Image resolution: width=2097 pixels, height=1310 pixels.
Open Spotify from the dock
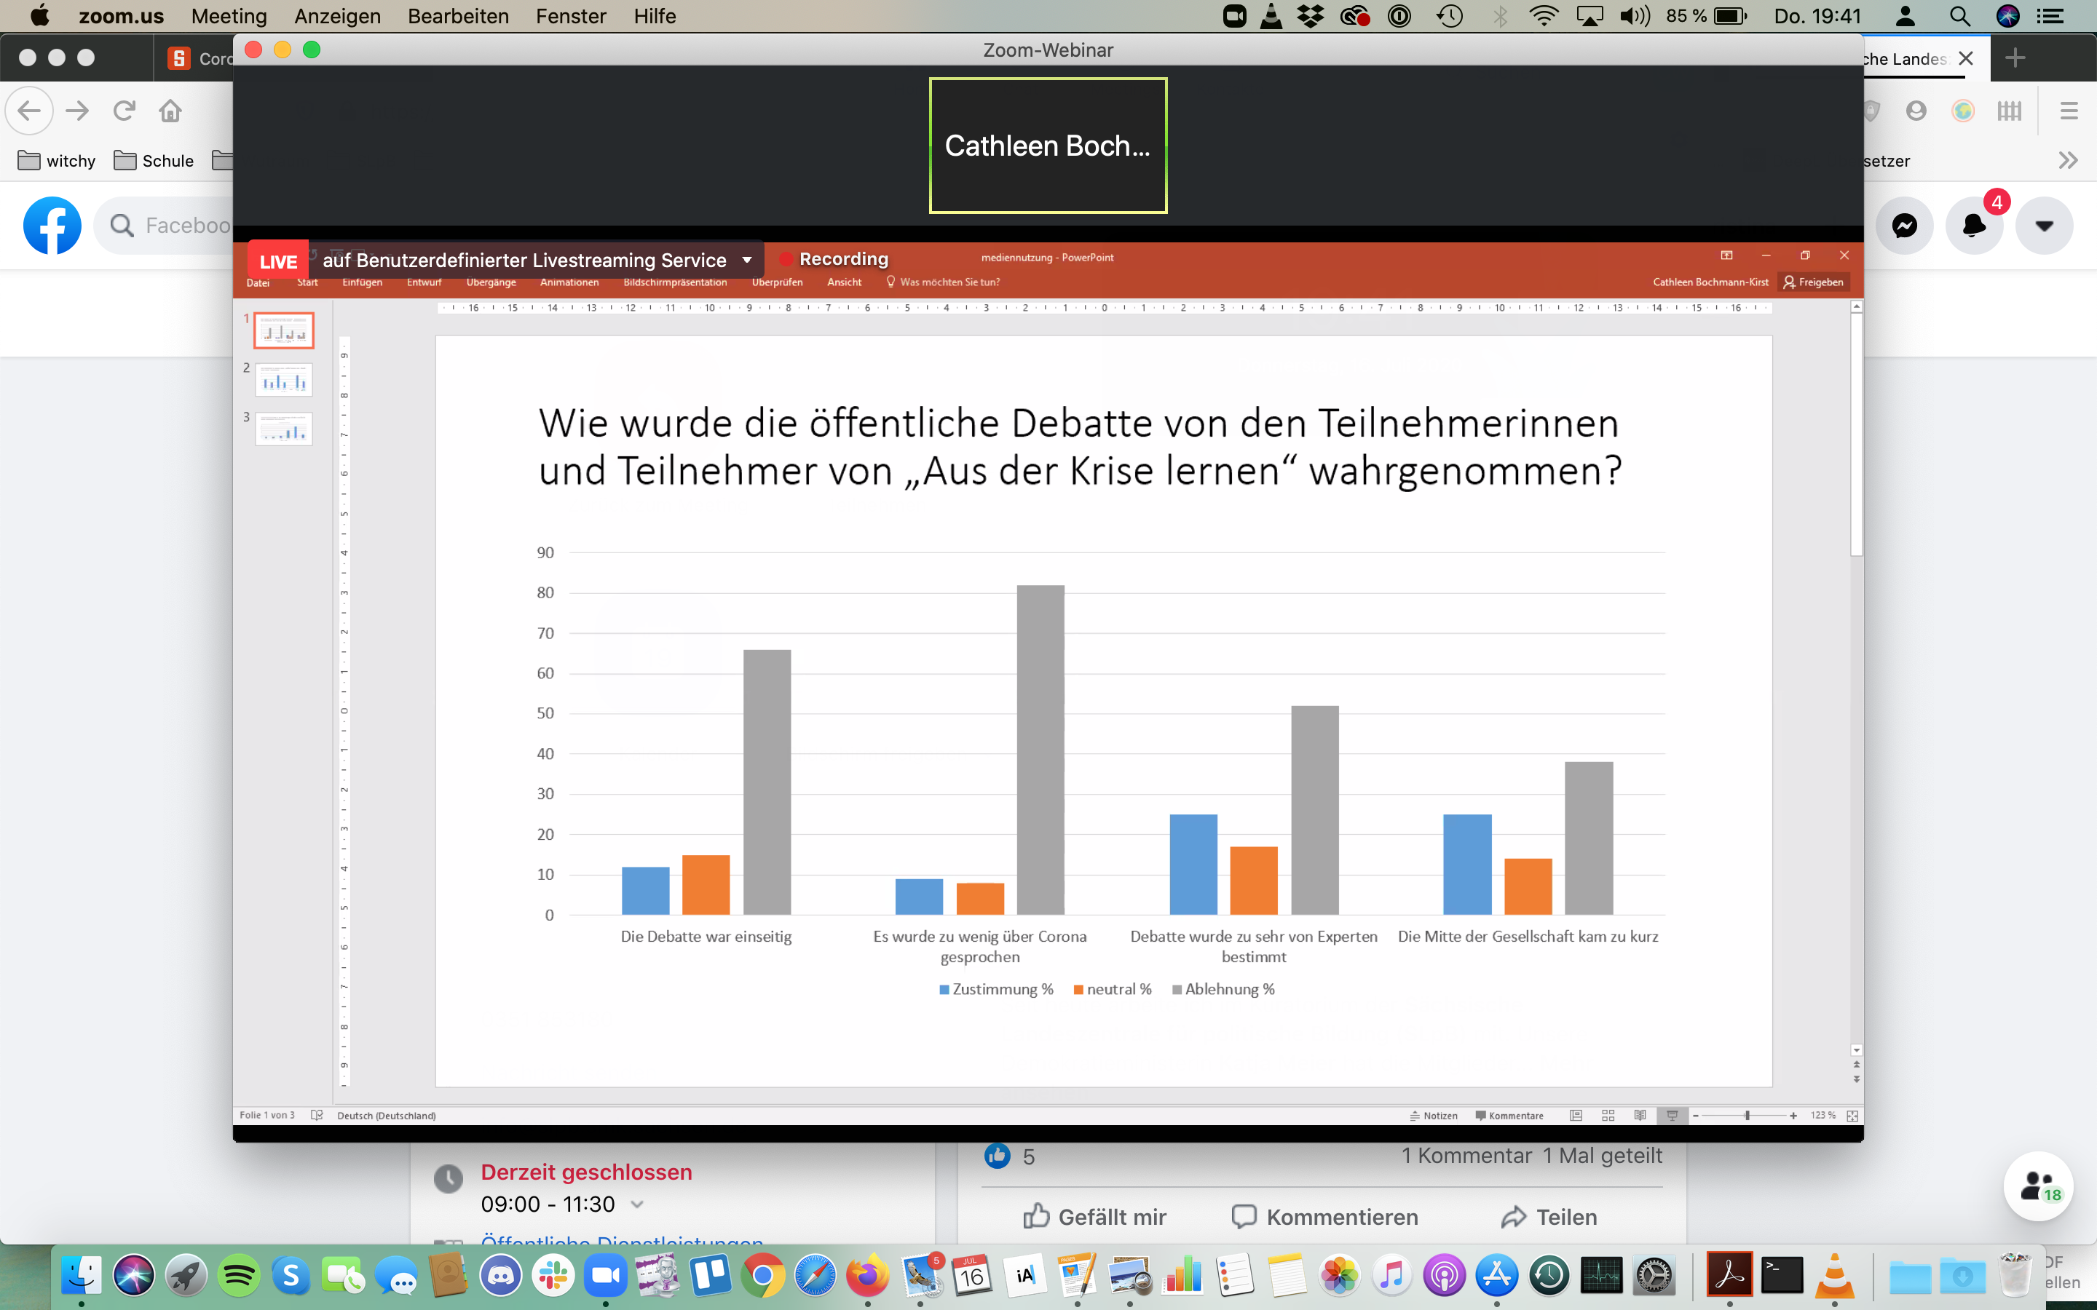pyautogui.click(x=238, y=1277)
